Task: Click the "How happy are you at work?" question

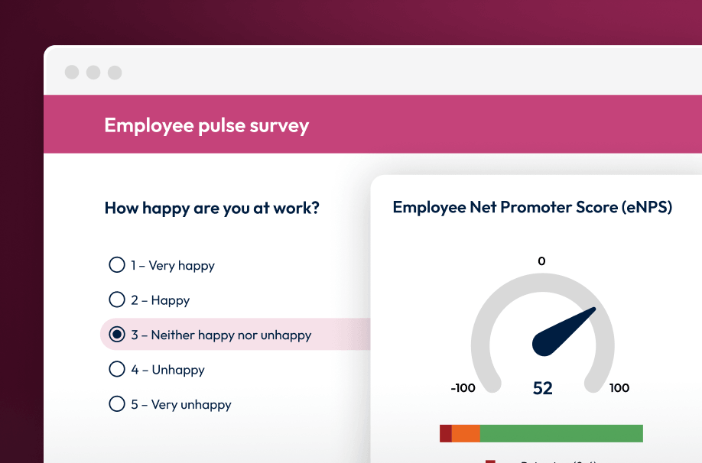Action: (212, 207)
